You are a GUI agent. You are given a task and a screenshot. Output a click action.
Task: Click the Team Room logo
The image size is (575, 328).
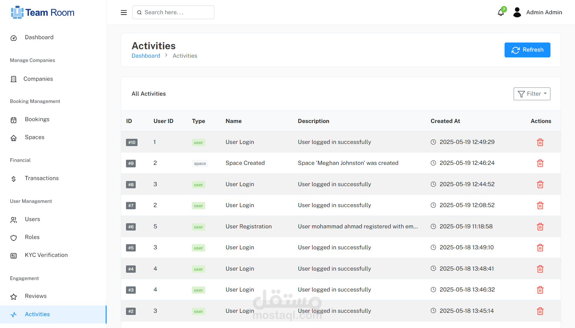pyautogui.click(x=43, y=12)
